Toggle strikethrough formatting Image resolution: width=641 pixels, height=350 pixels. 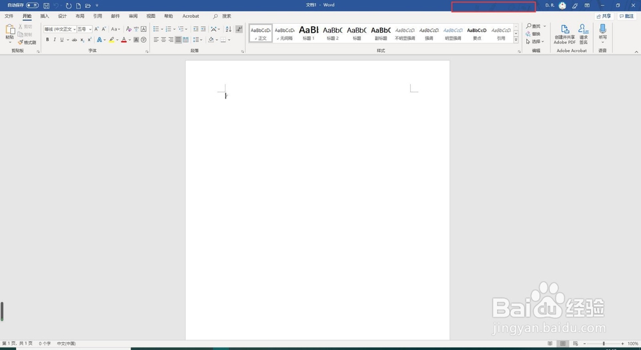[x=74, y=40]
